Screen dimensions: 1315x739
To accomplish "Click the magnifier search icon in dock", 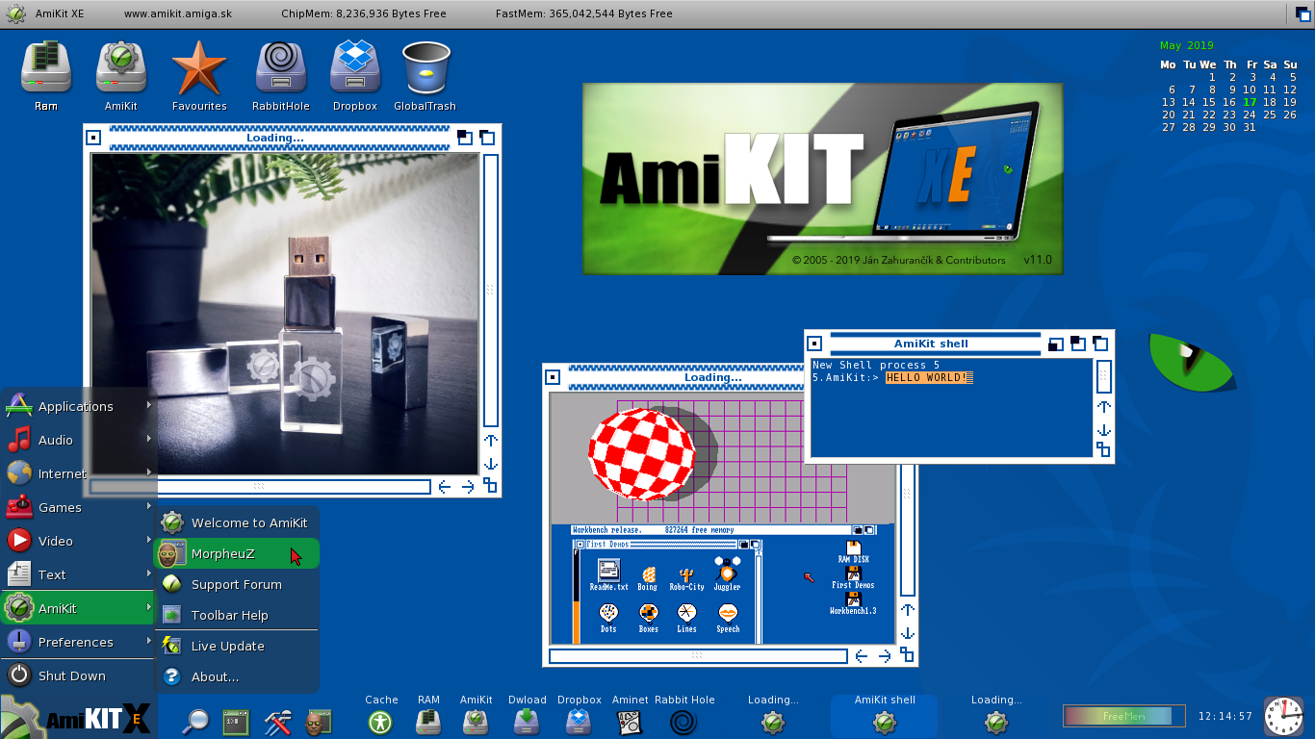I will (x=196, y=721).
